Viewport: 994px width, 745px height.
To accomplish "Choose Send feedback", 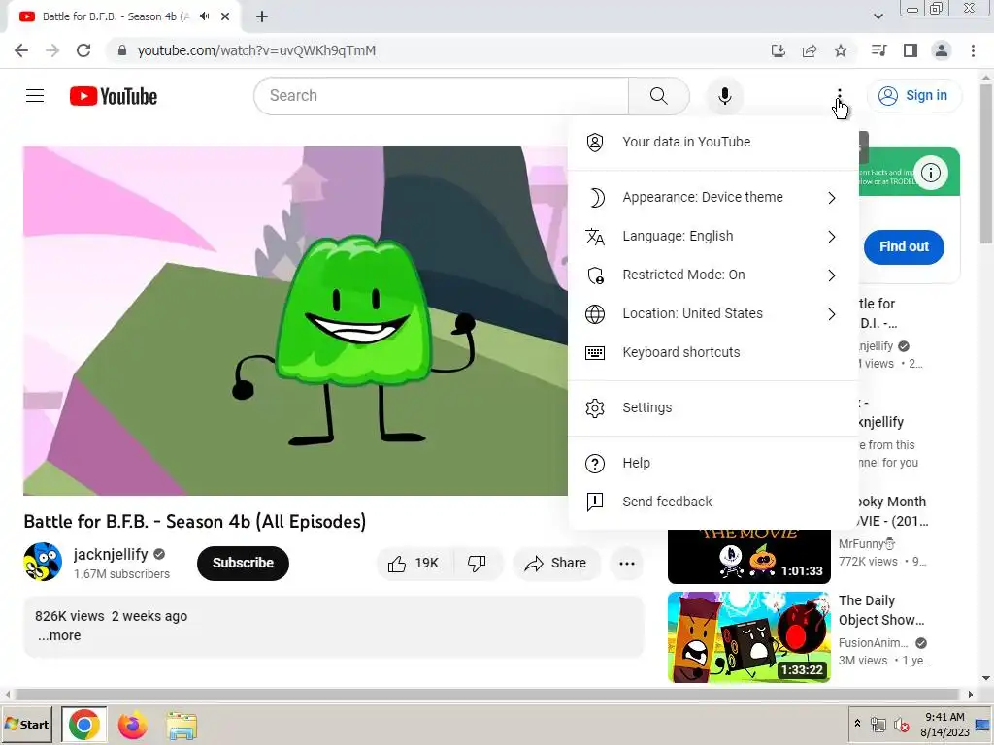I will 713,502.
